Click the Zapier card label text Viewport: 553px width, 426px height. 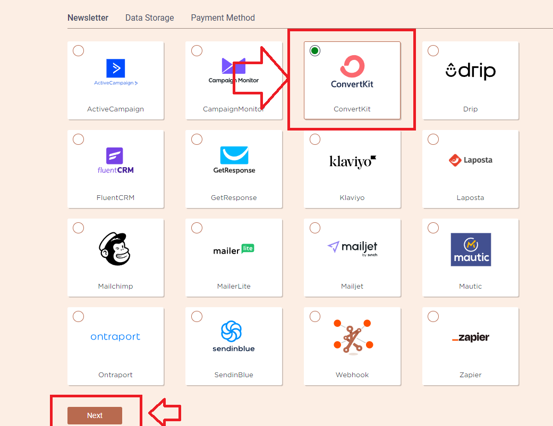click(471, 375)
